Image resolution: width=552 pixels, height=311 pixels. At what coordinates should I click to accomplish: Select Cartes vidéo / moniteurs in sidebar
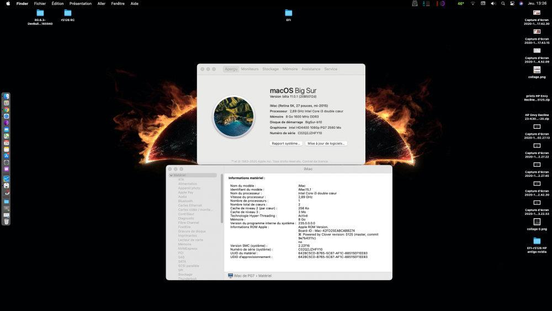(195, 209)
